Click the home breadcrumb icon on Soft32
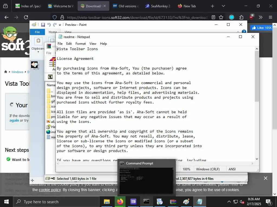277x207 pixels. click(x=6, y=72)
